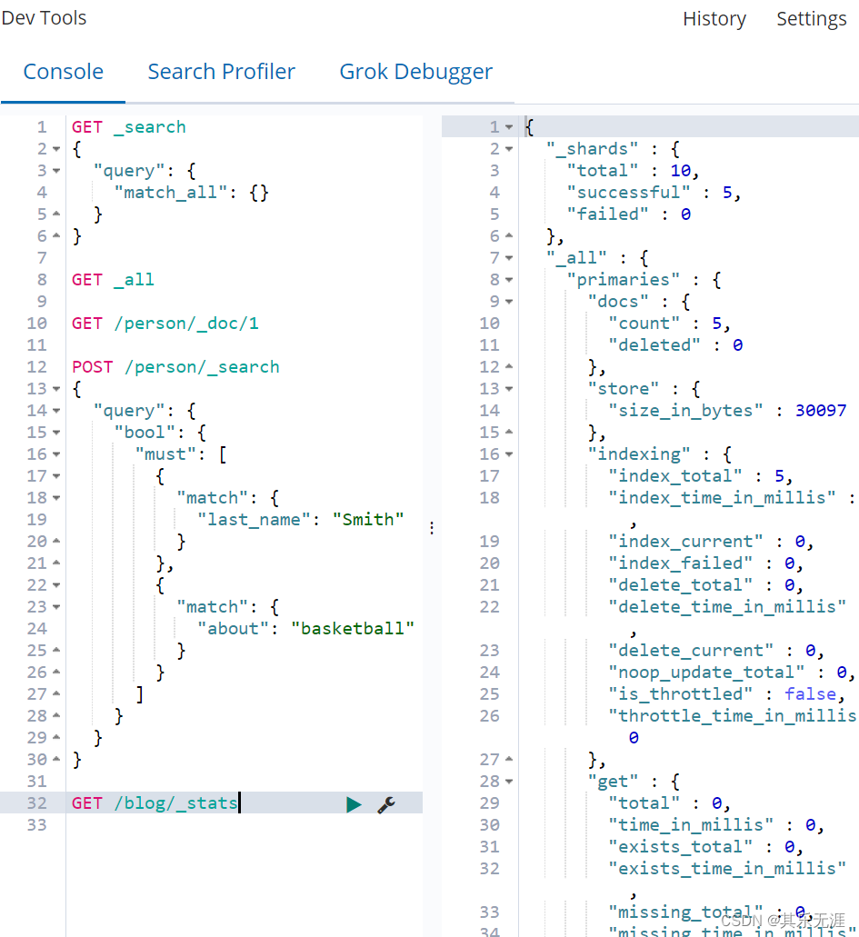859x937 pixels.
Task: Collapse primaries block in response line 8
Action: point(509,280)
